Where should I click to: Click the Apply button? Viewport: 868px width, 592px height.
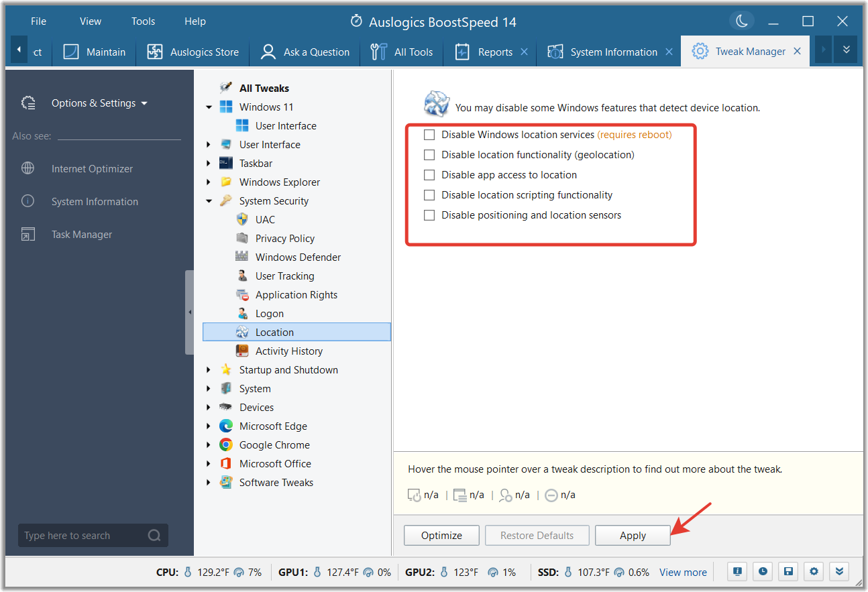pos(633,535)
